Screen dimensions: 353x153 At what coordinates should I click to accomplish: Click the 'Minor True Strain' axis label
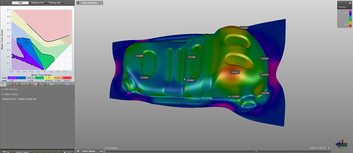42,75
